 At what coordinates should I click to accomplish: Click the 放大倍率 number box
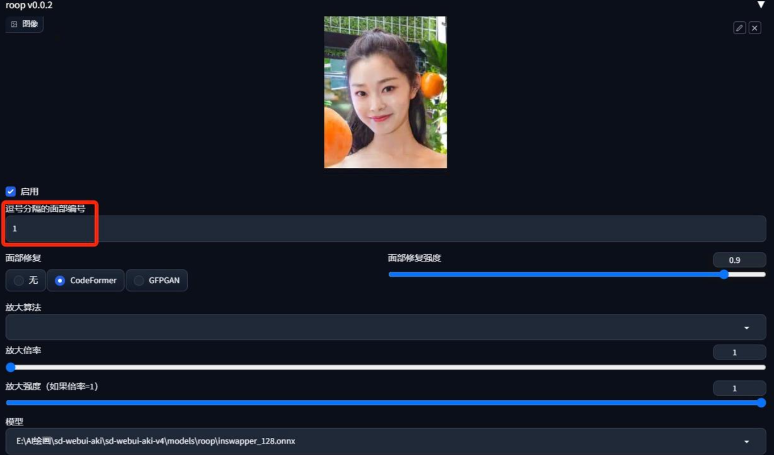coord(739,352)
